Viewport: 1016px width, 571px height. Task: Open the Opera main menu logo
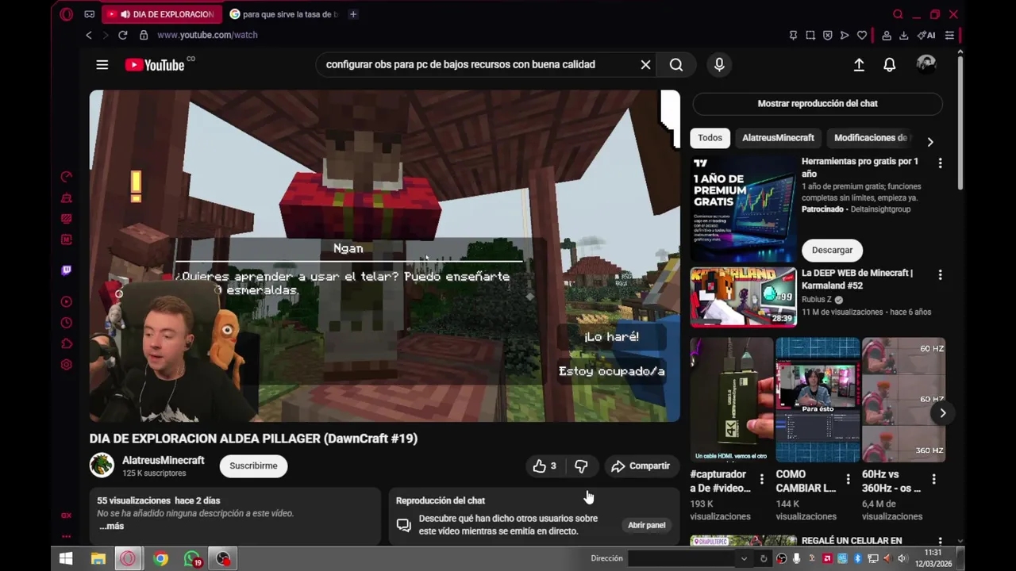point(67,14)
